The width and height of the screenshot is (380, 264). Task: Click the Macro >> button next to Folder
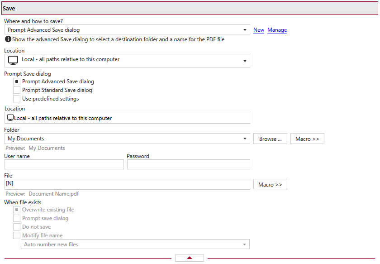pos(307,139)
